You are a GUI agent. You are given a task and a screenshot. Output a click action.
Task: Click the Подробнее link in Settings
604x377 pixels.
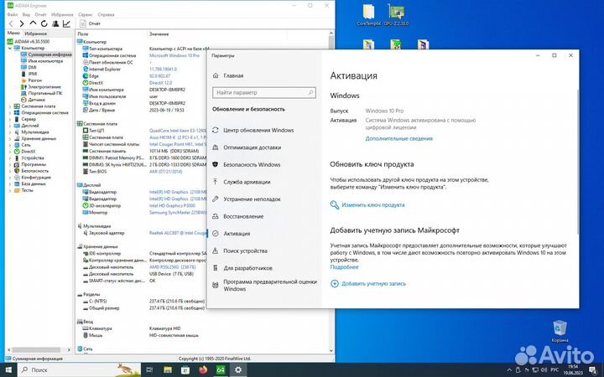click(x=345, y=267)
